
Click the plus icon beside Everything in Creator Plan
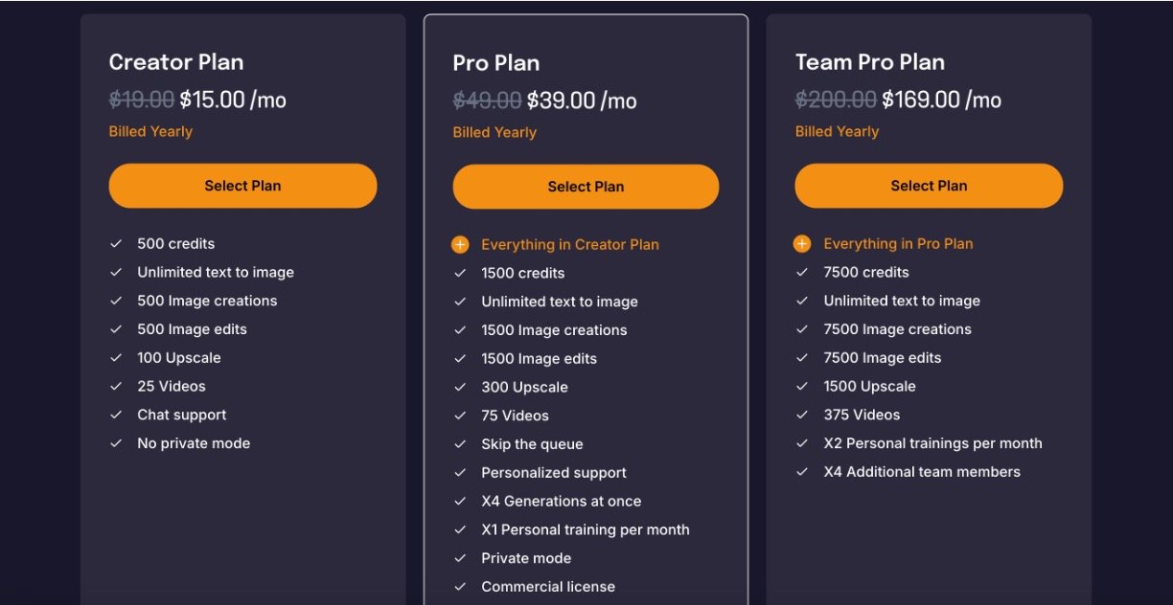pos(460,245)
